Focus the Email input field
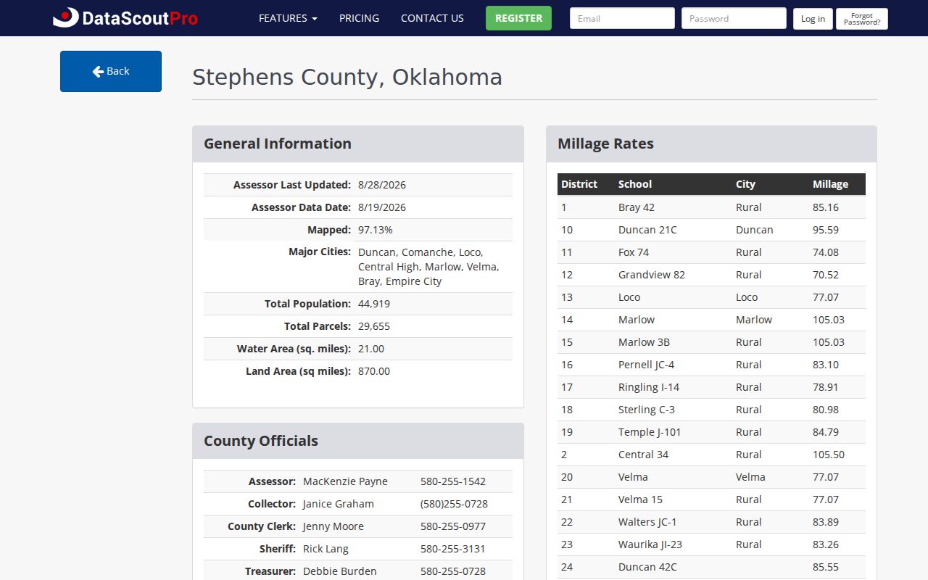This screenshot has width=928, height=580. (622, 18)
